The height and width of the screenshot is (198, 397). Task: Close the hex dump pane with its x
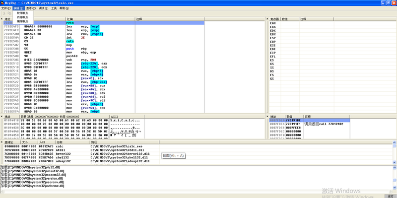pyautogui.click(x=1, y=117)
